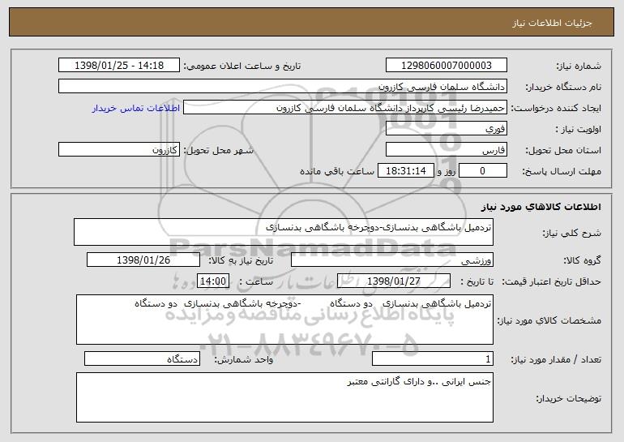Click the section heading اطلاعات کالاهای مورد نیاز
Viewport: 624px width, 442px height.
pos(541,207)
